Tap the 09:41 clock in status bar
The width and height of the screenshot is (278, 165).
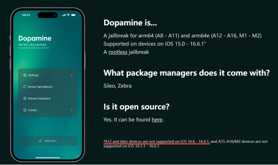coord(26,15)
